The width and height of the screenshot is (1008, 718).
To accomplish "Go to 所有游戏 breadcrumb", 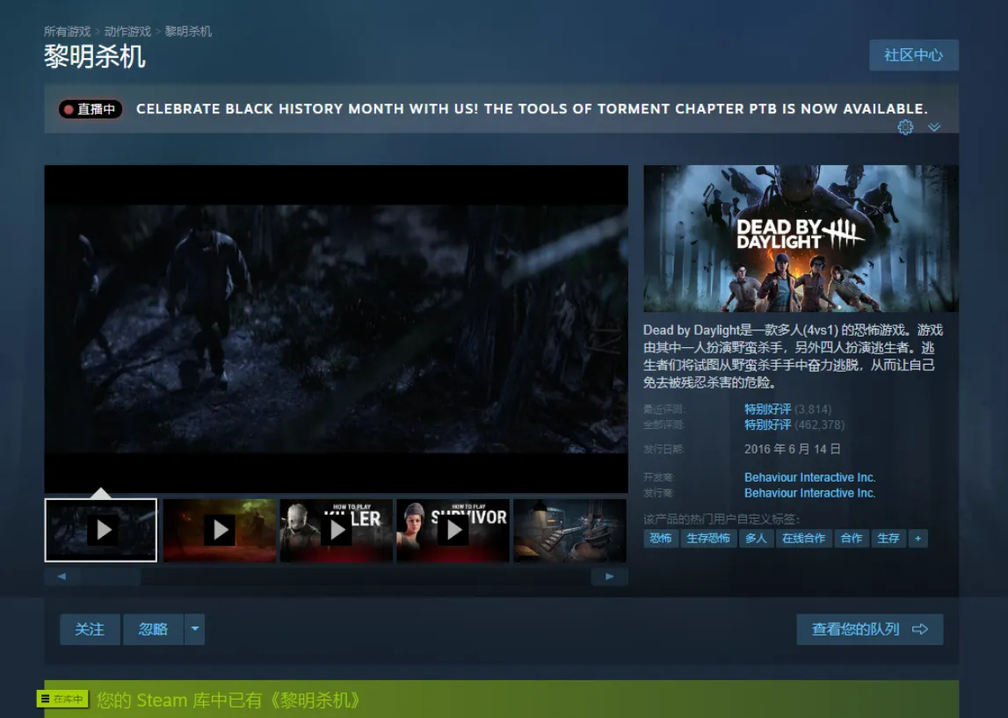I will tap(67, 32).
